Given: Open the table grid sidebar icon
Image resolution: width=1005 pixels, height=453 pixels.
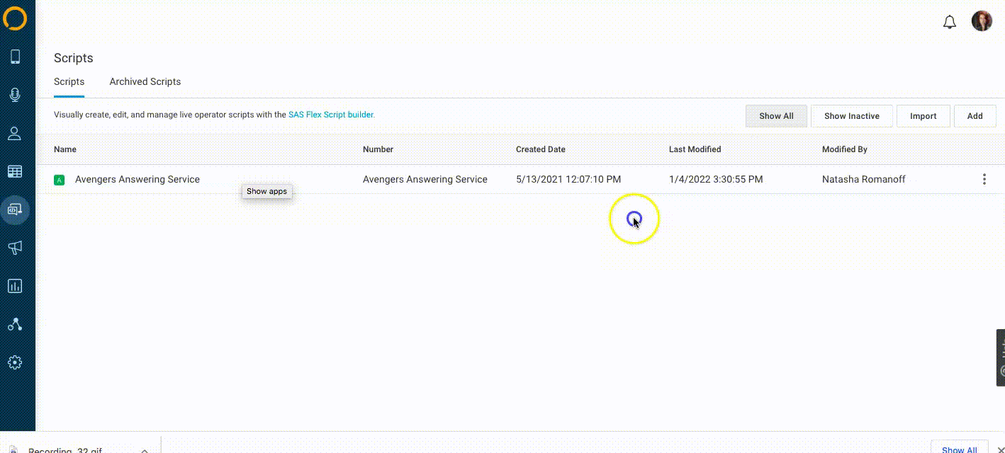Looking at the screenshot, I should click(15, 172).
